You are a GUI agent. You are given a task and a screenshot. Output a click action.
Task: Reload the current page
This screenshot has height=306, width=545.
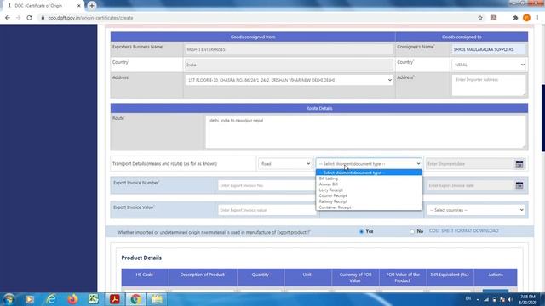pos(29,18)
